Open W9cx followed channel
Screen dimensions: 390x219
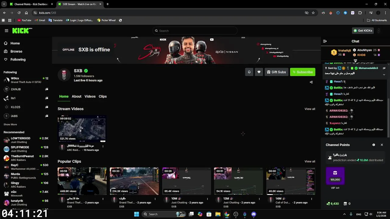26,80
